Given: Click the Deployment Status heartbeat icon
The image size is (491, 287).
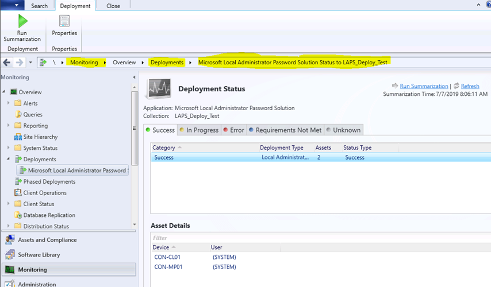Looking at the screenshot, I should point(159,89).
